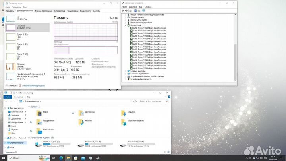Switch to Автозагрузка tab
Image resolution: width=286 pixels, height=161 pixels.
[60, 11]
